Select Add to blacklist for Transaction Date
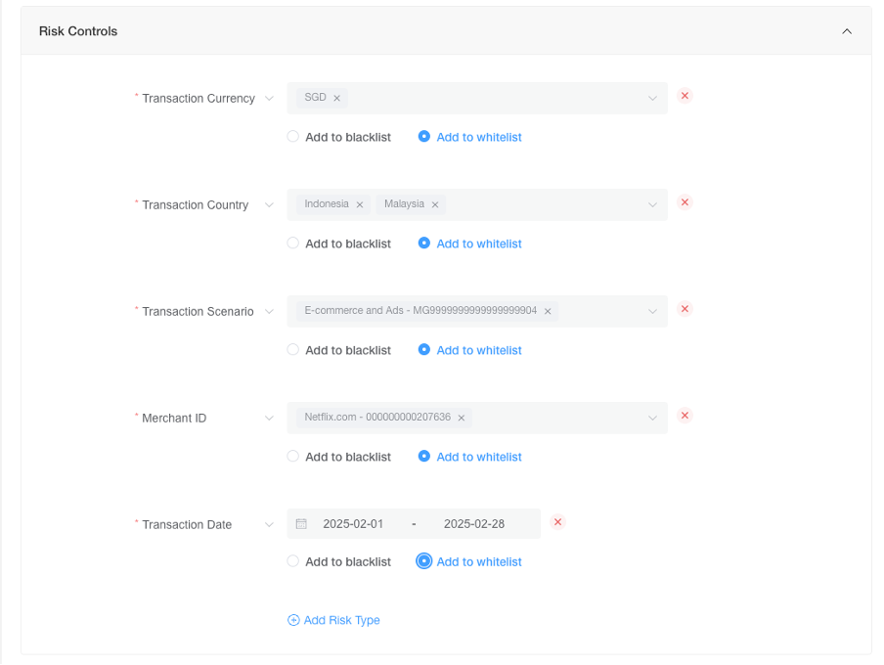Screen dimensions: 884x665 (x=338, y=561)
